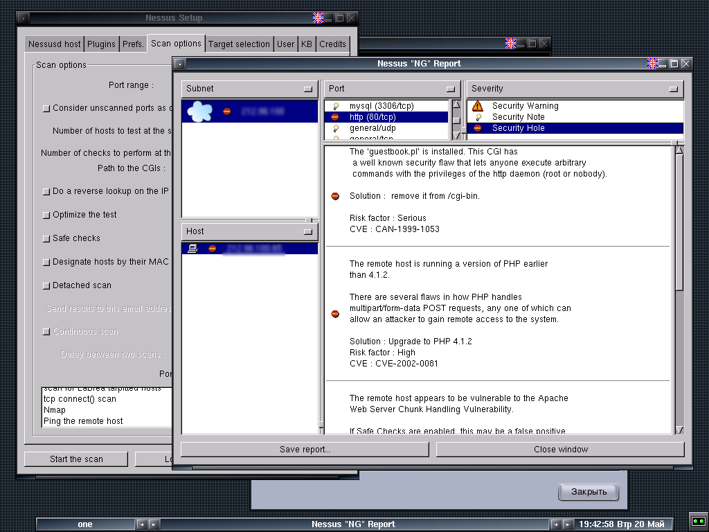Click the flag icon in the Nessus NG Report titlebar
The width and height of the screenshot is (709, 532).
point(652,64)
